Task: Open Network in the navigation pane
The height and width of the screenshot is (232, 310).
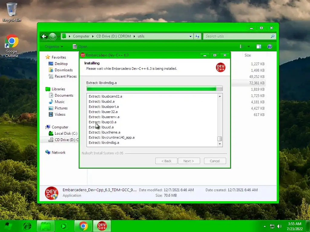Action: [58, 153]
